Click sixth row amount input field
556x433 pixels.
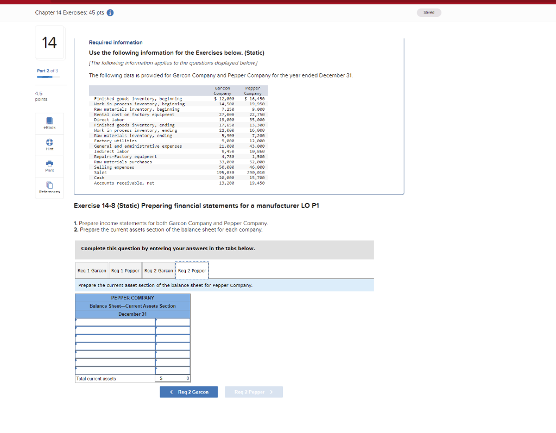tap(173, 362)
